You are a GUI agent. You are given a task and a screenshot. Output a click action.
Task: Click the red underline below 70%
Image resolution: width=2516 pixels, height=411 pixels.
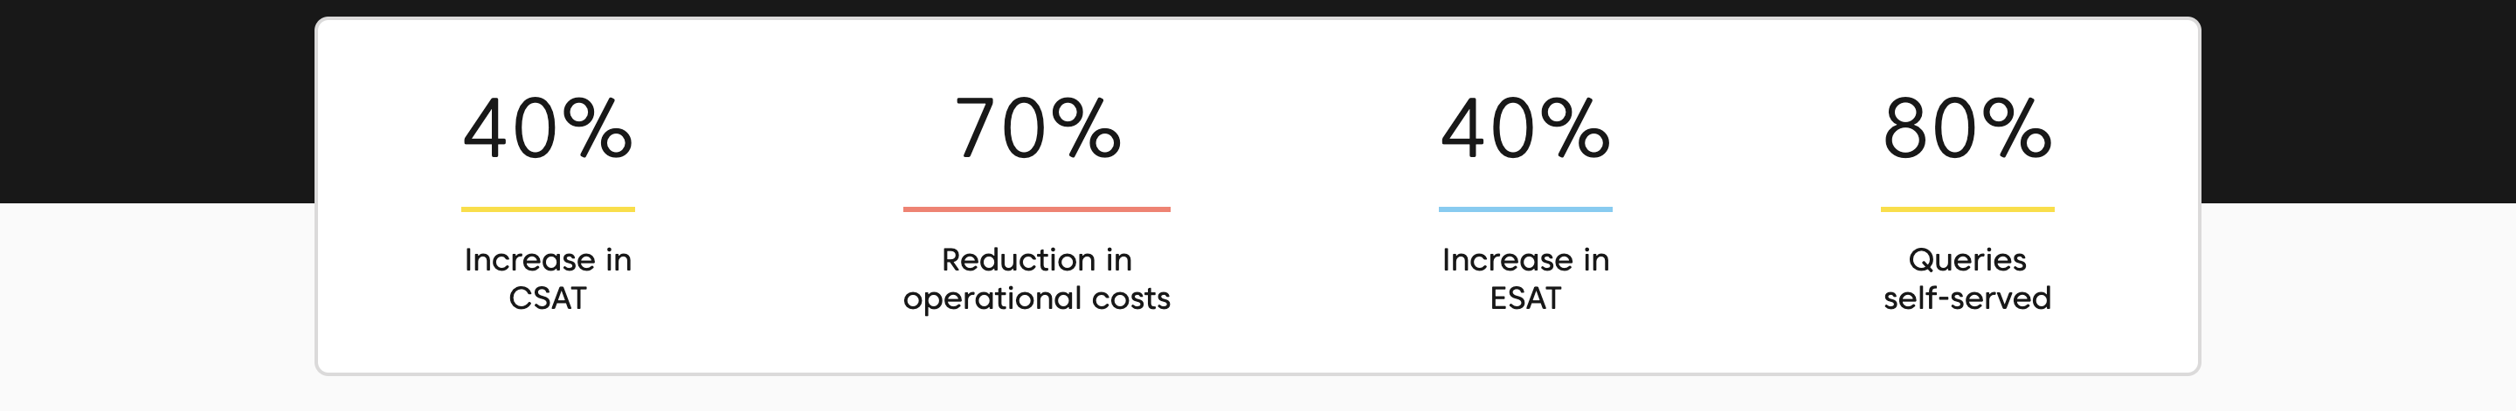(x=1036, y=209)
